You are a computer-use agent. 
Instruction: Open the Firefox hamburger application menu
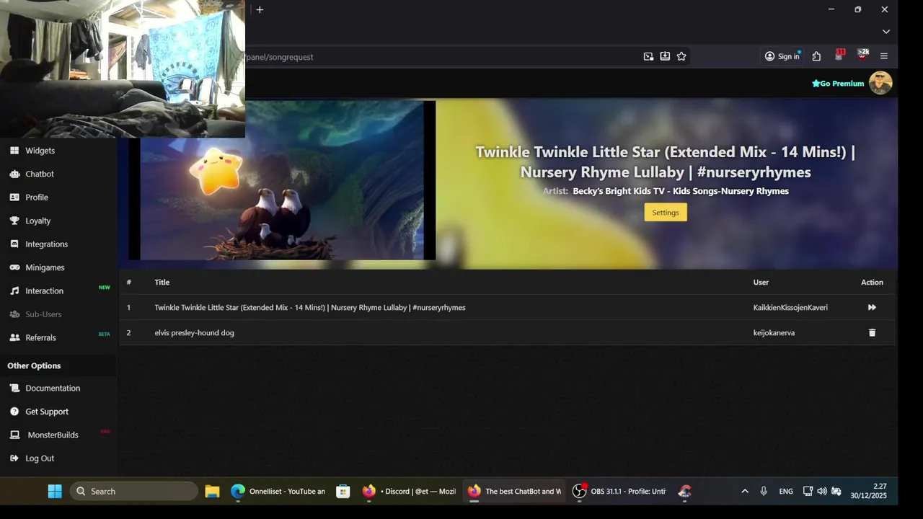click(884, 56)
